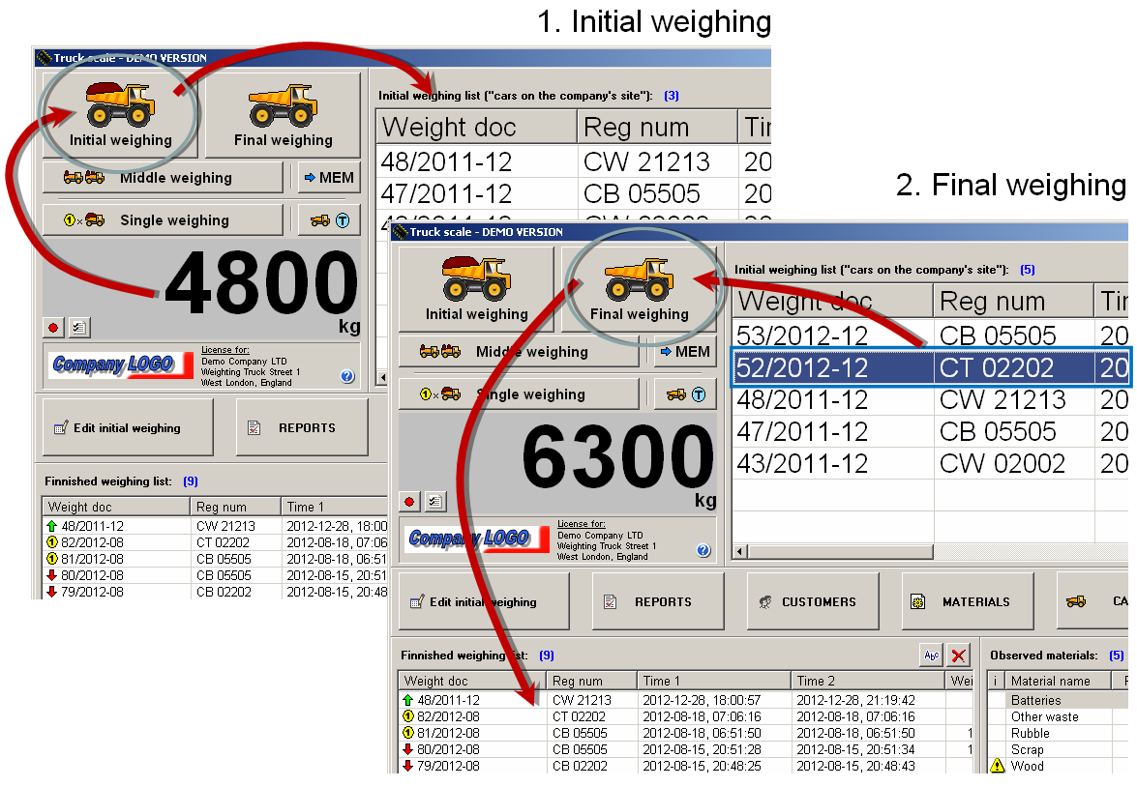Select 82/2012-08 row in front finished list
The image size is (1137, 787).
(x=686, y=716)
